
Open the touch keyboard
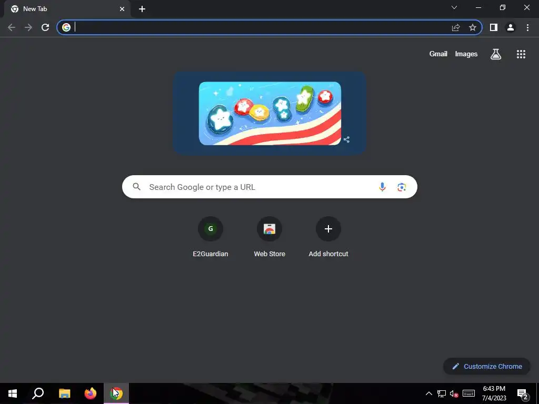(x=468, y=393)
